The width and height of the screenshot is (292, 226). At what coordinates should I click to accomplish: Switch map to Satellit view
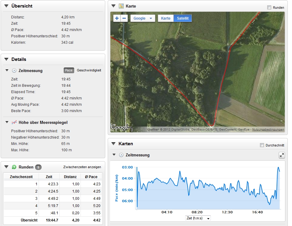pos(182,18)
